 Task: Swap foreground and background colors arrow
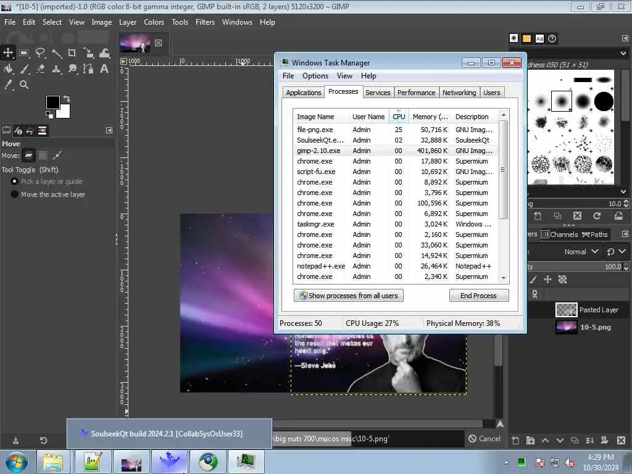[67, 98]
